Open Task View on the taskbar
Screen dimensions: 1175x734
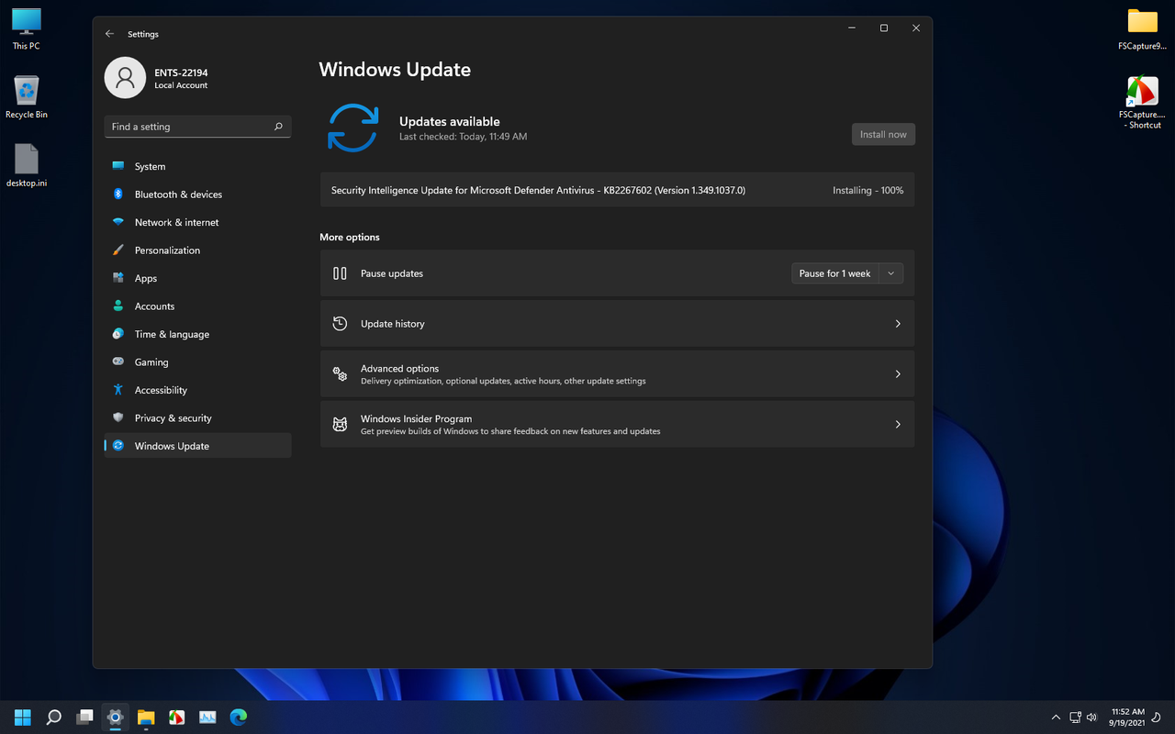[84, 717]
